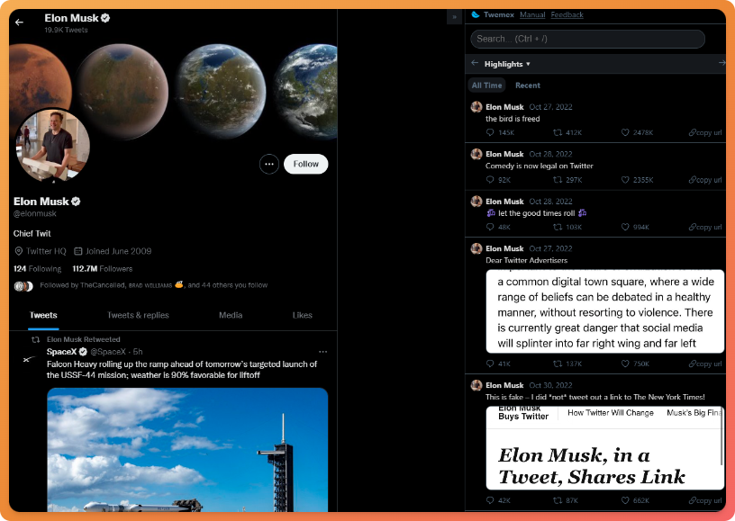
Task: Switch to the Tweets & replies tab
Action: [138, 315]
